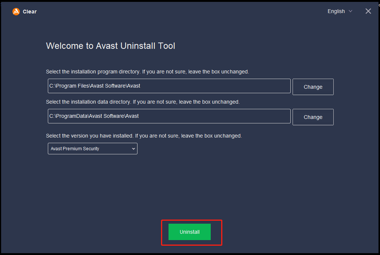Viewport: 380px width, 255px height.
Task: Click the Clear title in the header bar
Action: [30, 11]
